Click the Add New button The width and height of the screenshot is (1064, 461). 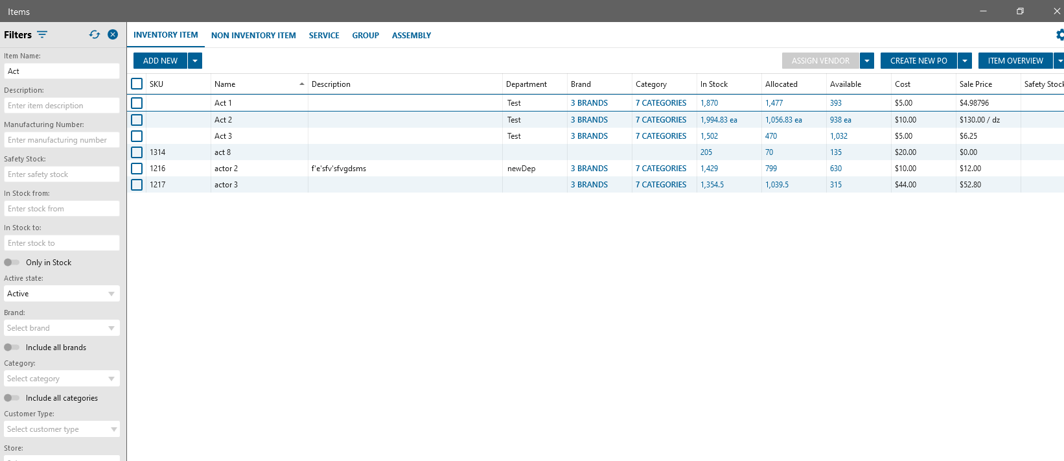tap(160, 61)
